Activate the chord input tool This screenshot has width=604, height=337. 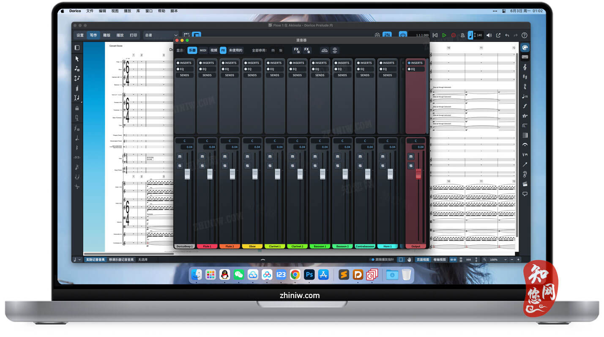(x=77, y=88)
